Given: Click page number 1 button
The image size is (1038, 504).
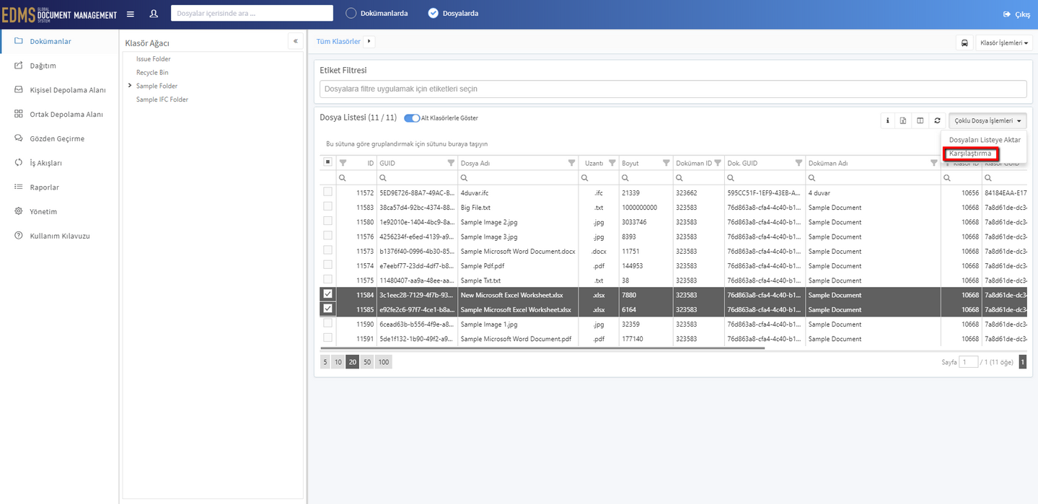Looking at the screenshot, I should (1022, 362).
